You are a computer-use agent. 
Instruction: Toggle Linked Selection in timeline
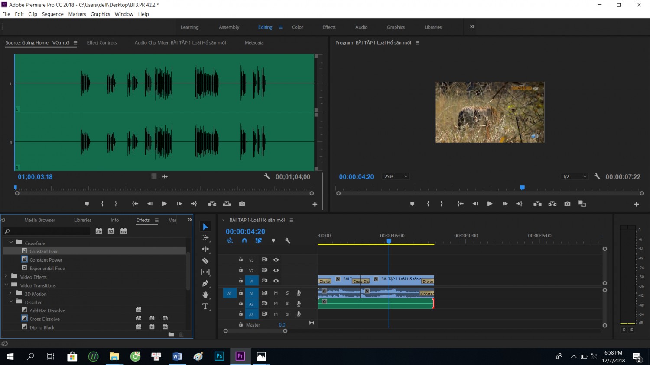(259, 241)
